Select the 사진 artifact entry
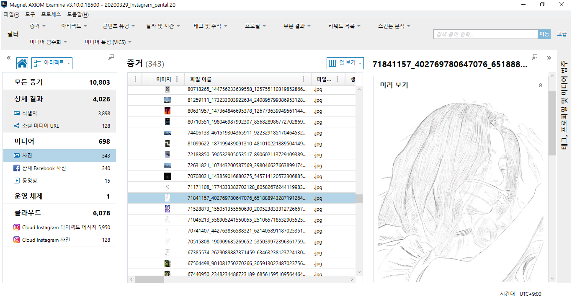Image resolution: width=572 pixels, height=305 pixels. [59, 155]
